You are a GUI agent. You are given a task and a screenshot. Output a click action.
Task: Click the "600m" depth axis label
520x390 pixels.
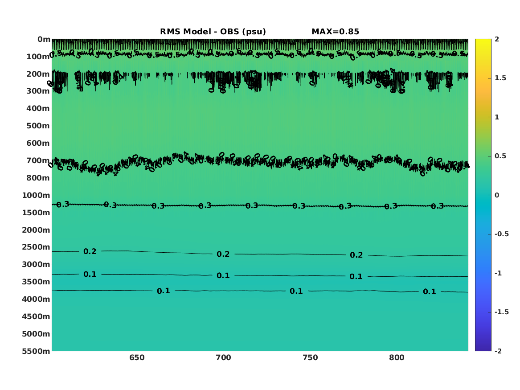[38, 143]
